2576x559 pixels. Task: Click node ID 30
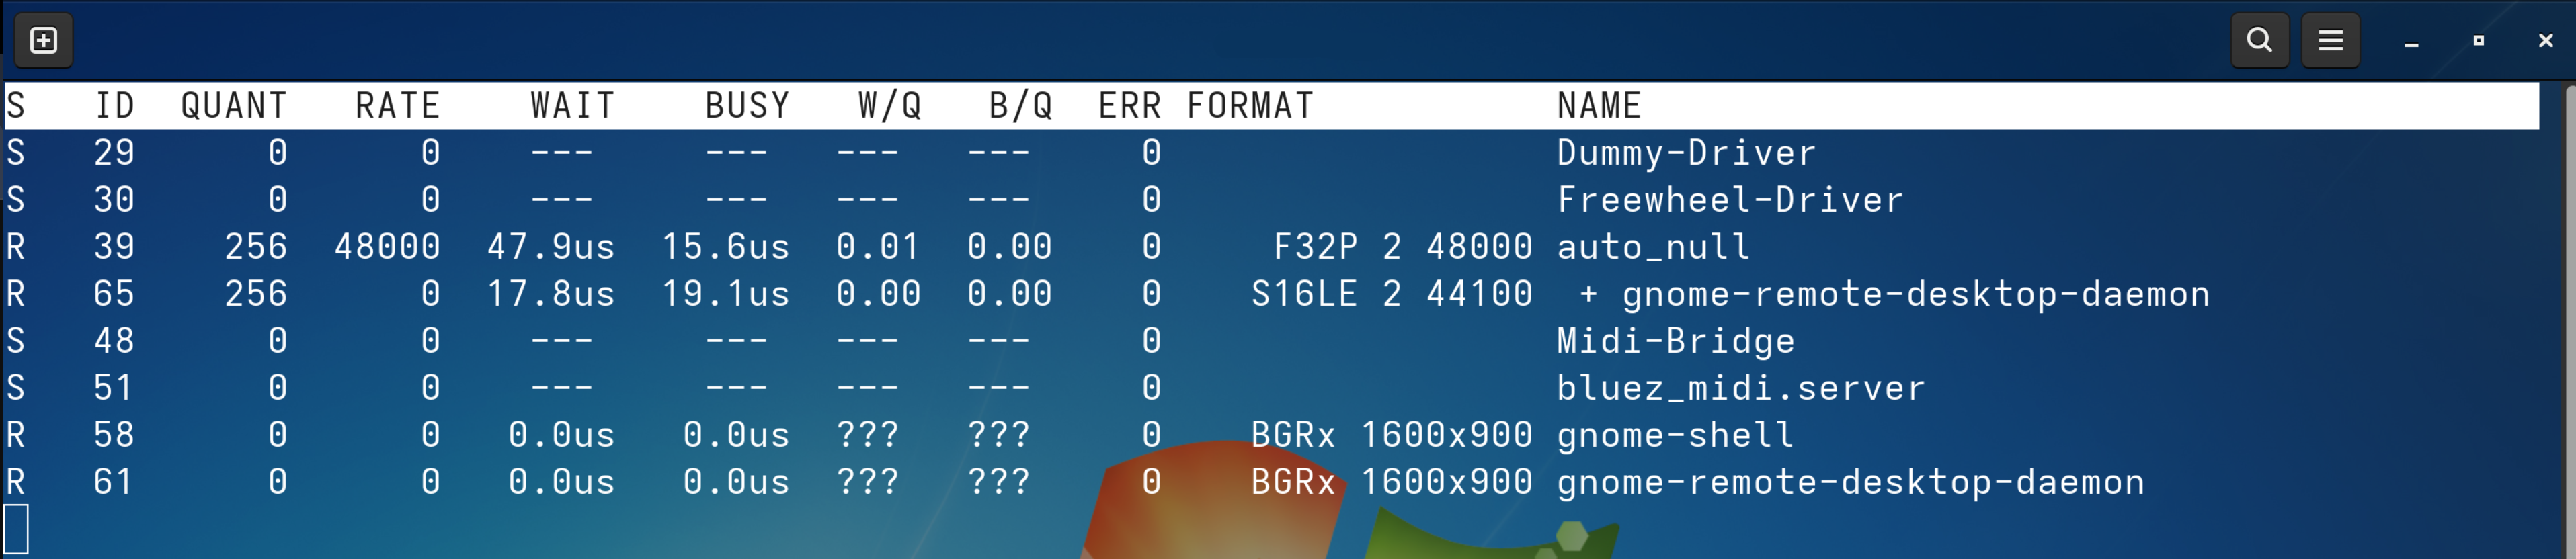pos(114,200)
